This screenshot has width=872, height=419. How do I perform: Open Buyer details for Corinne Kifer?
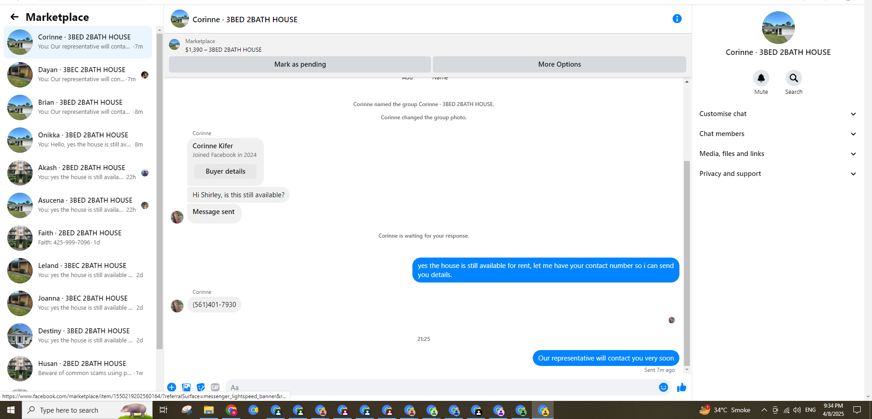coord(225,171)
